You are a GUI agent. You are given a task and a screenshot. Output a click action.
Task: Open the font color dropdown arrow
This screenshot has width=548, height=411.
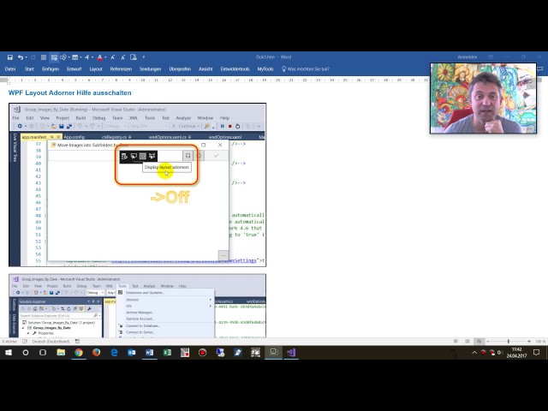(x=105, y=57)
